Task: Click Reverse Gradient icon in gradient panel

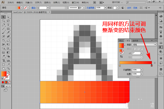Action: pyautogui.click(x=121, y=57)
